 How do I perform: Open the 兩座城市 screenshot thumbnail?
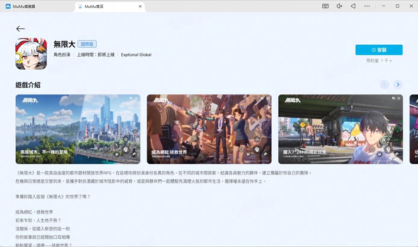click(78, 129)
